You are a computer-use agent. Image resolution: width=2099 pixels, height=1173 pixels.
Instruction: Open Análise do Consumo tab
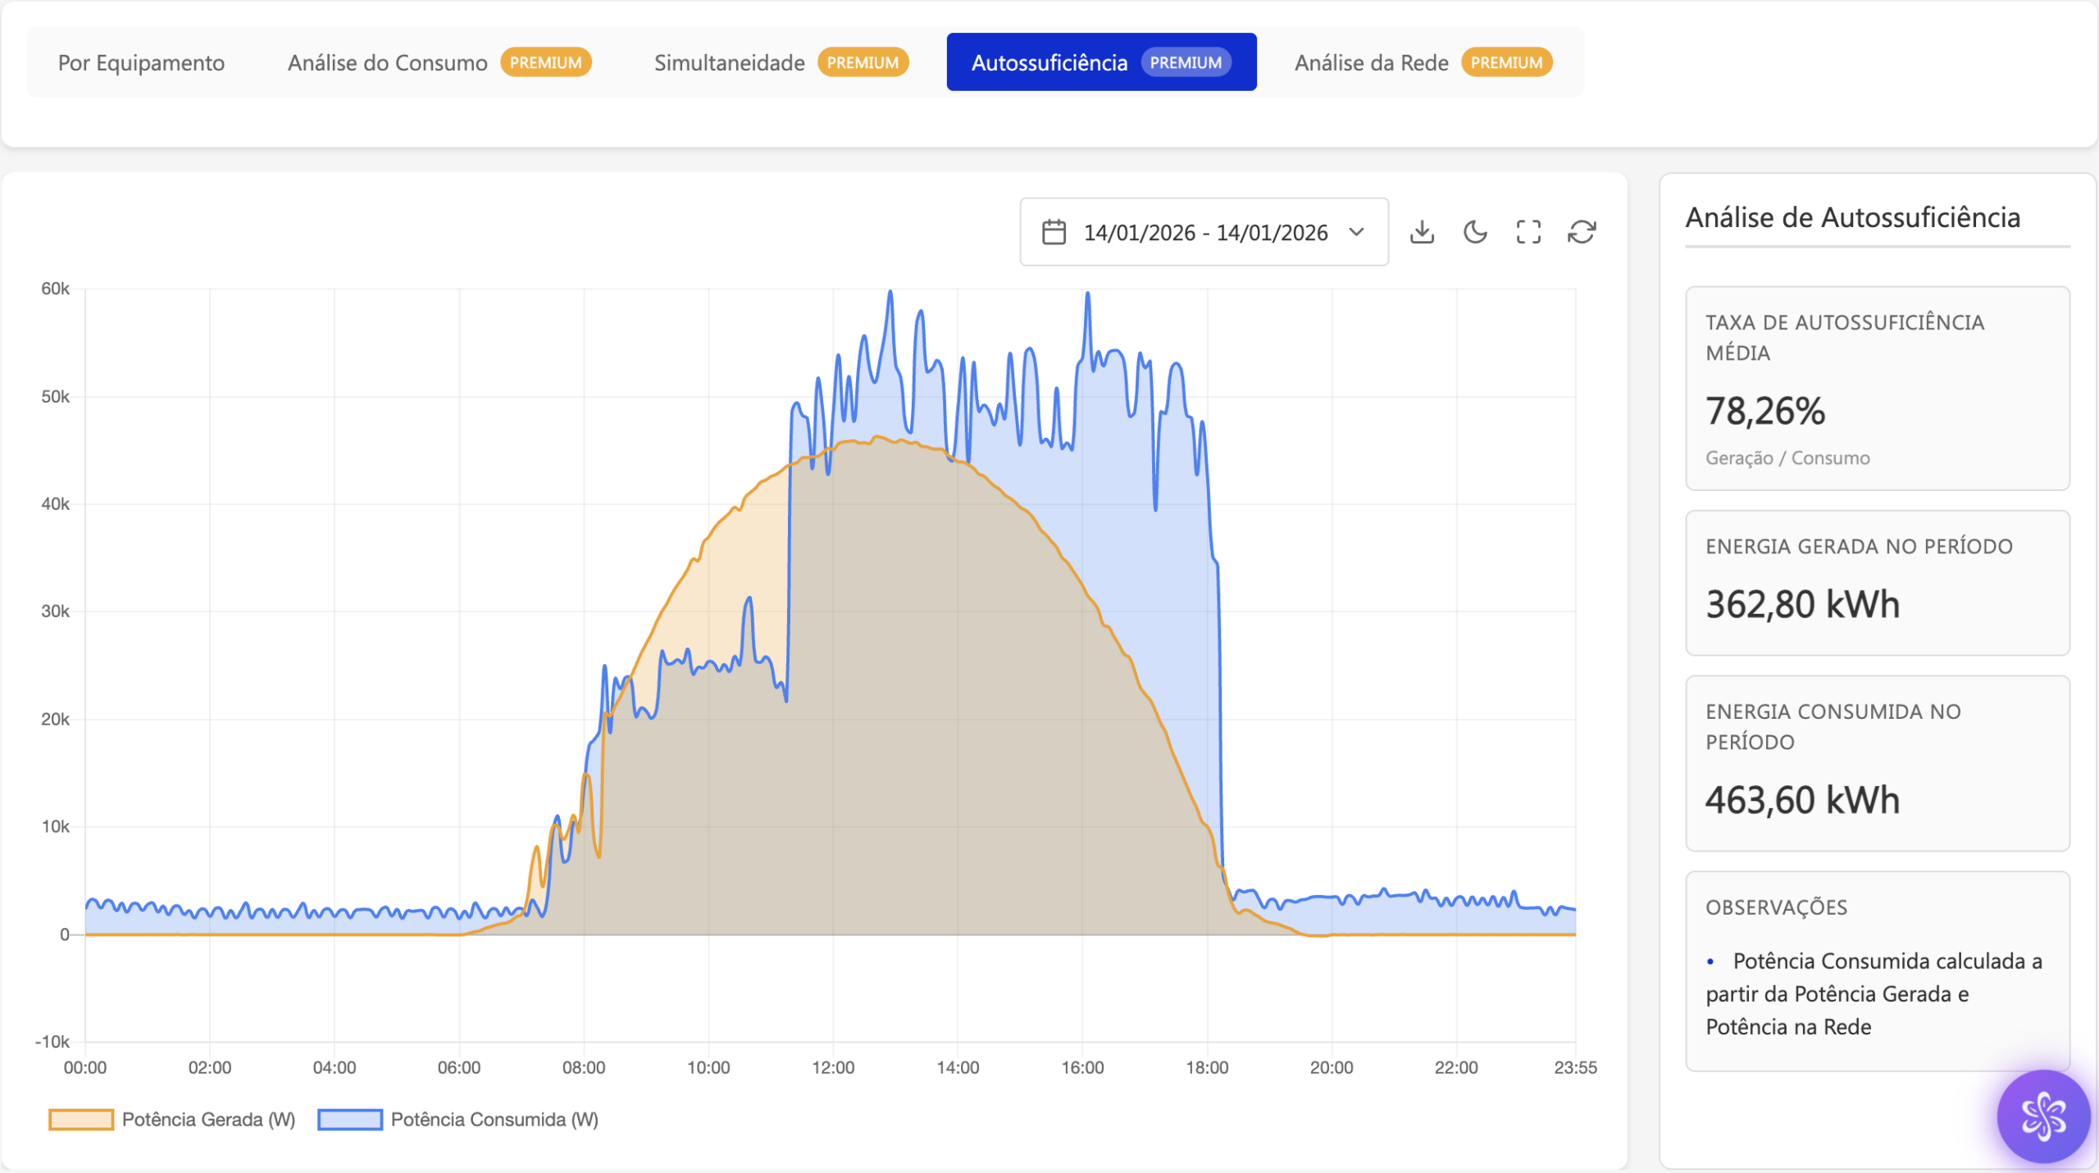pyautogui.click(x=387, y=62)
